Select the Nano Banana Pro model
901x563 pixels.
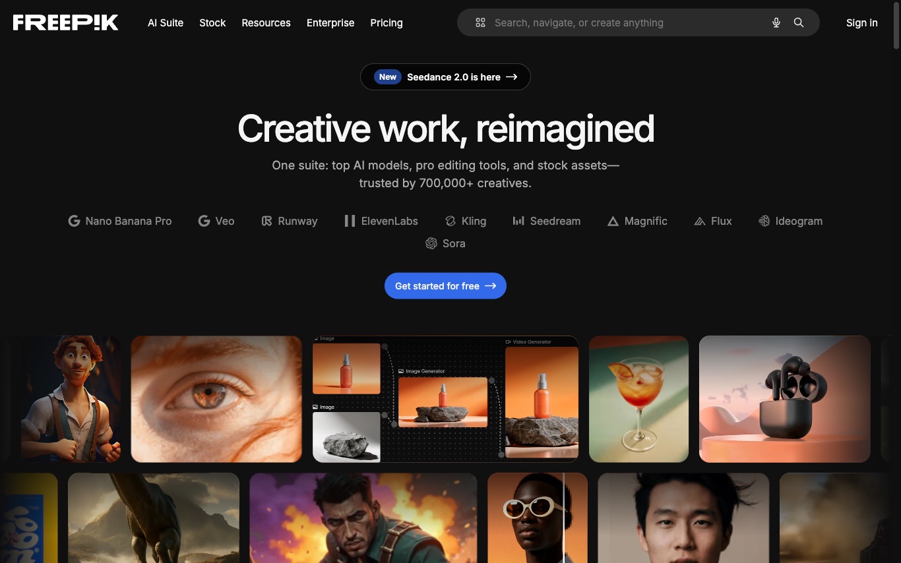click(x=120, y=221)
